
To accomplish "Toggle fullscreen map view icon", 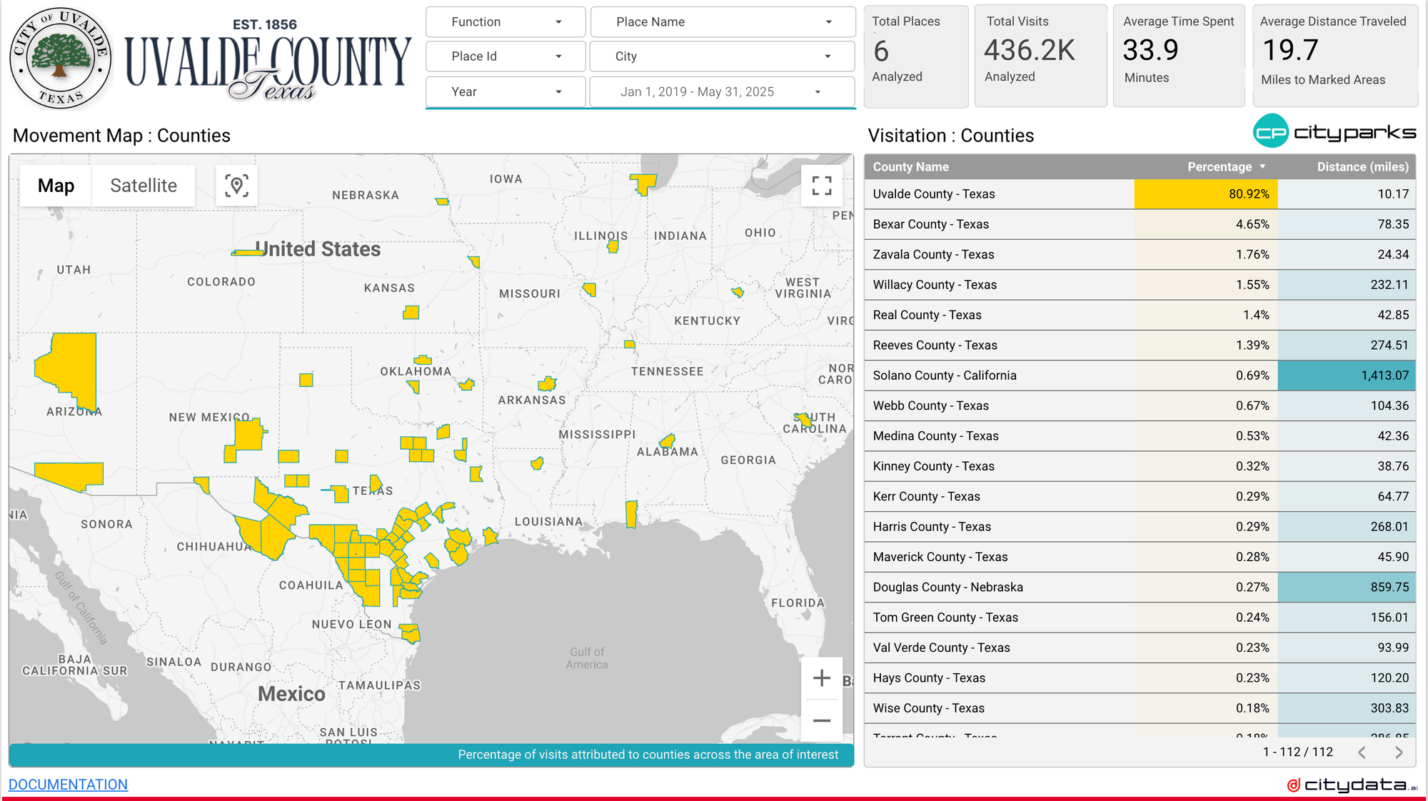I will pos(822,186).
